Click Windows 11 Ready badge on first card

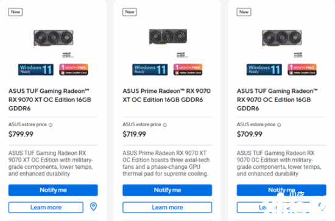tap(36, 70)
